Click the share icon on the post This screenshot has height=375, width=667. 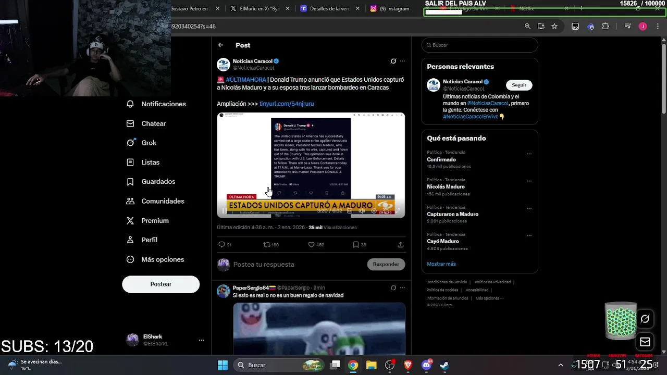click(x=400, y=245)
